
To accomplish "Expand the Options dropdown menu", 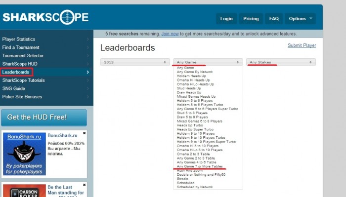I will tap(301, 19).
